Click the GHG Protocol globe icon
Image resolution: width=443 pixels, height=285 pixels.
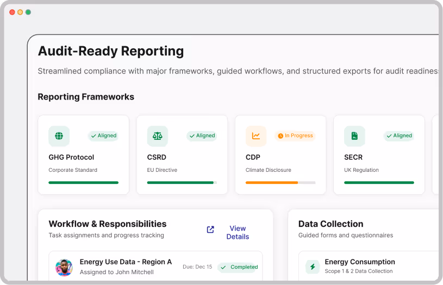click(59, 136)
